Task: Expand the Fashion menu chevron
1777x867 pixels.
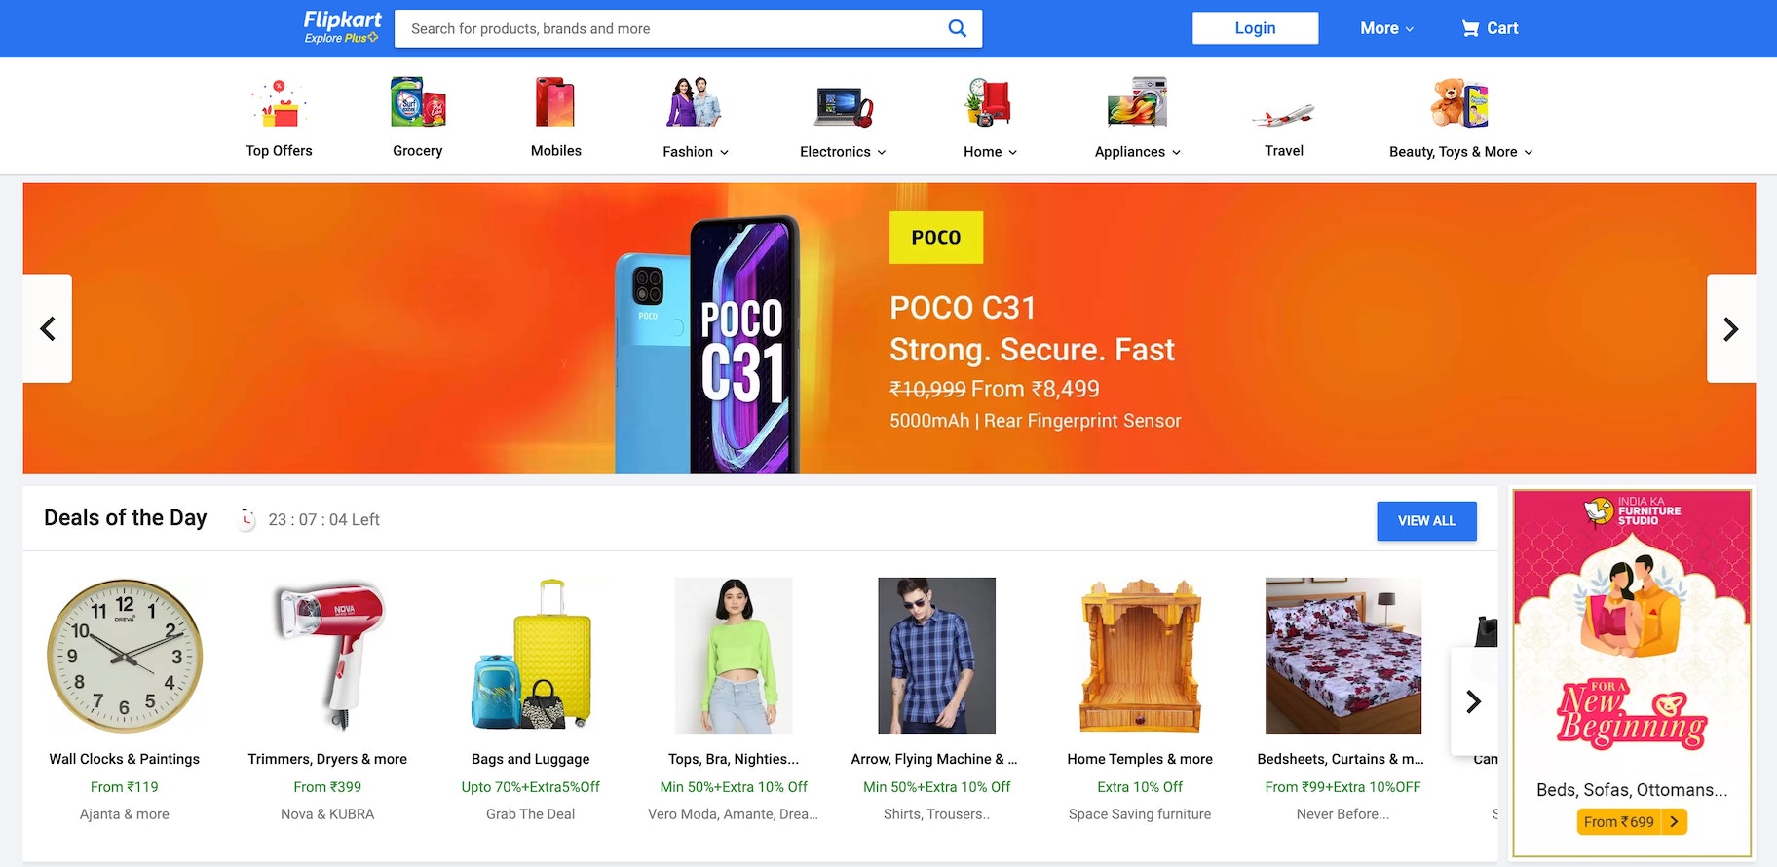Action: click(x=724, y=153)
